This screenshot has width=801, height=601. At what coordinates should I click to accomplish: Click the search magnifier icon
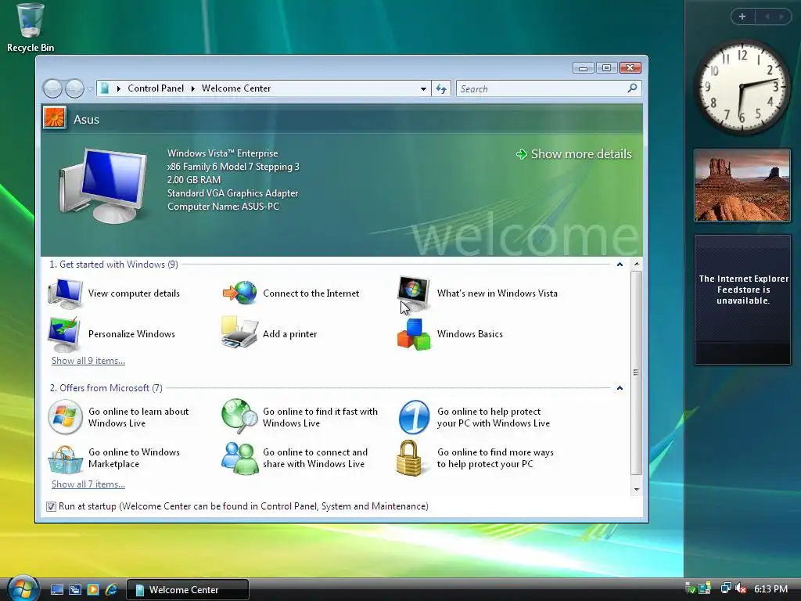(x=632, y=88)
